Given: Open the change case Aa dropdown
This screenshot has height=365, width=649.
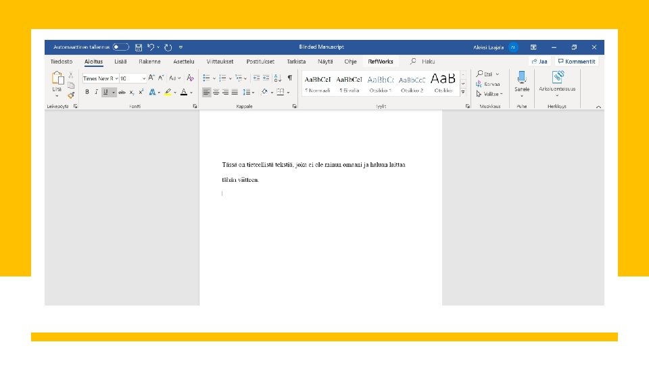Looking at the screenshot, I should pos(174,78).
